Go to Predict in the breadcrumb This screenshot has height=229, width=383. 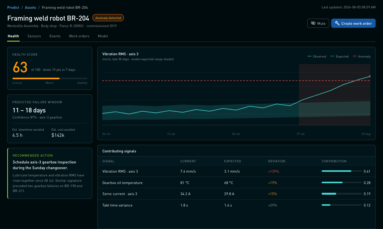click(13, 7)
